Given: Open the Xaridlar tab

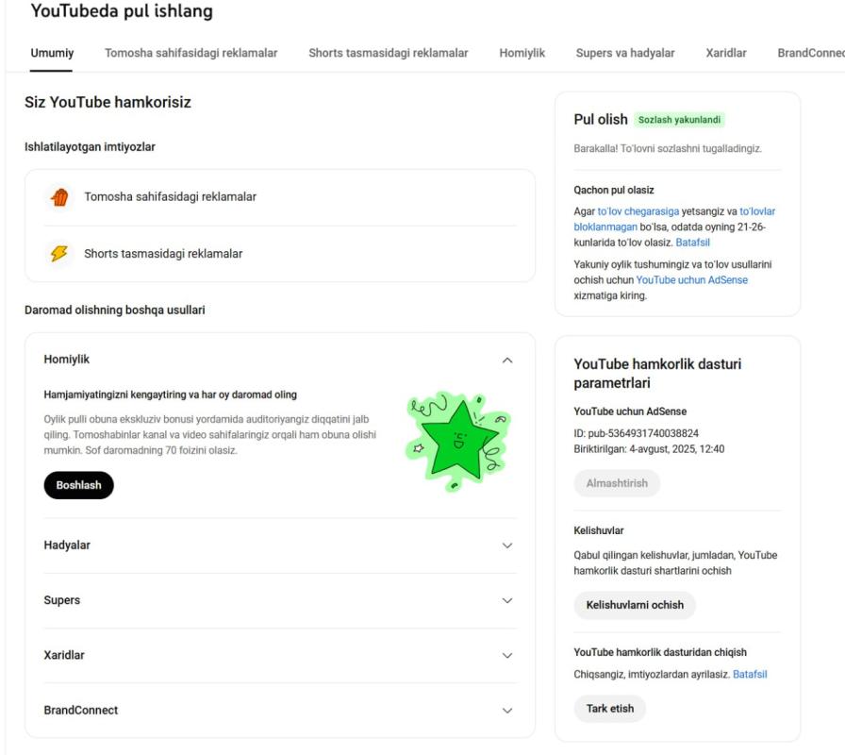Looking at the screenshot, I should [726, 53].
